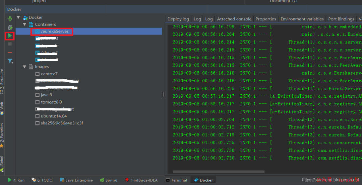Select the centos:7 image
This screenshot has height=185, width=362.
coord(49,74)
